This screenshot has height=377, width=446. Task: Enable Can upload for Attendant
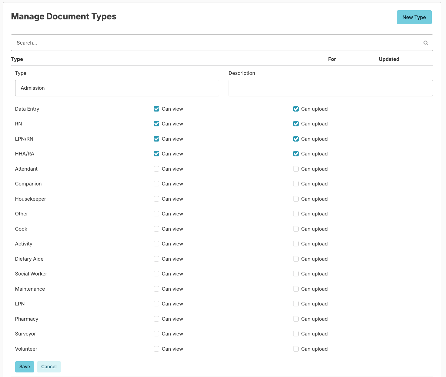(296, 169)
